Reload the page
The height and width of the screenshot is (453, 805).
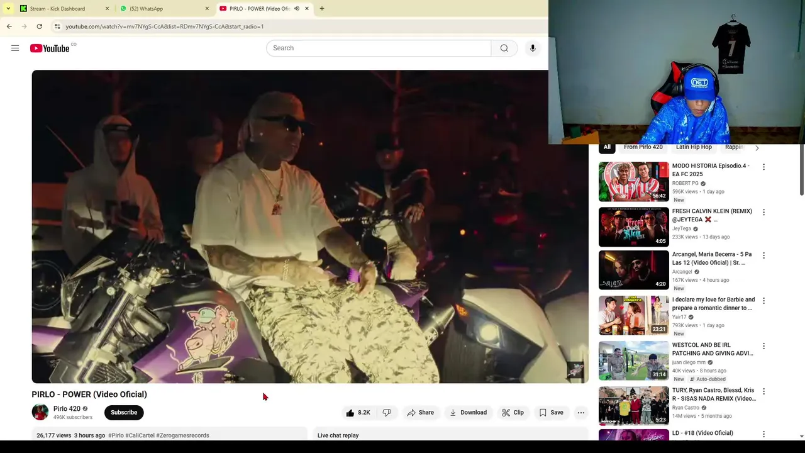pyautogui.click(x=39, y=26)
